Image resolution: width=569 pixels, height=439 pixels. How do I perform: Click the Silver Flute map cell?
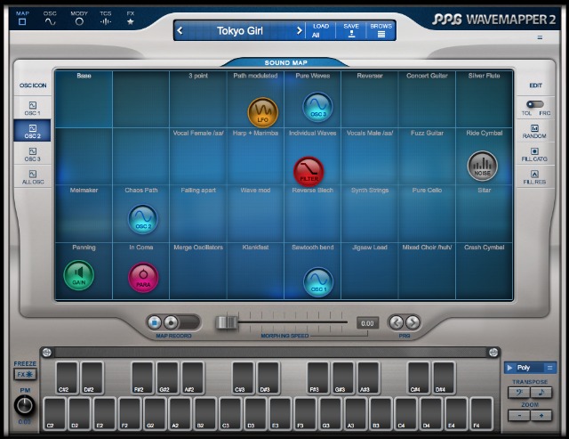(x=484, y=99)
